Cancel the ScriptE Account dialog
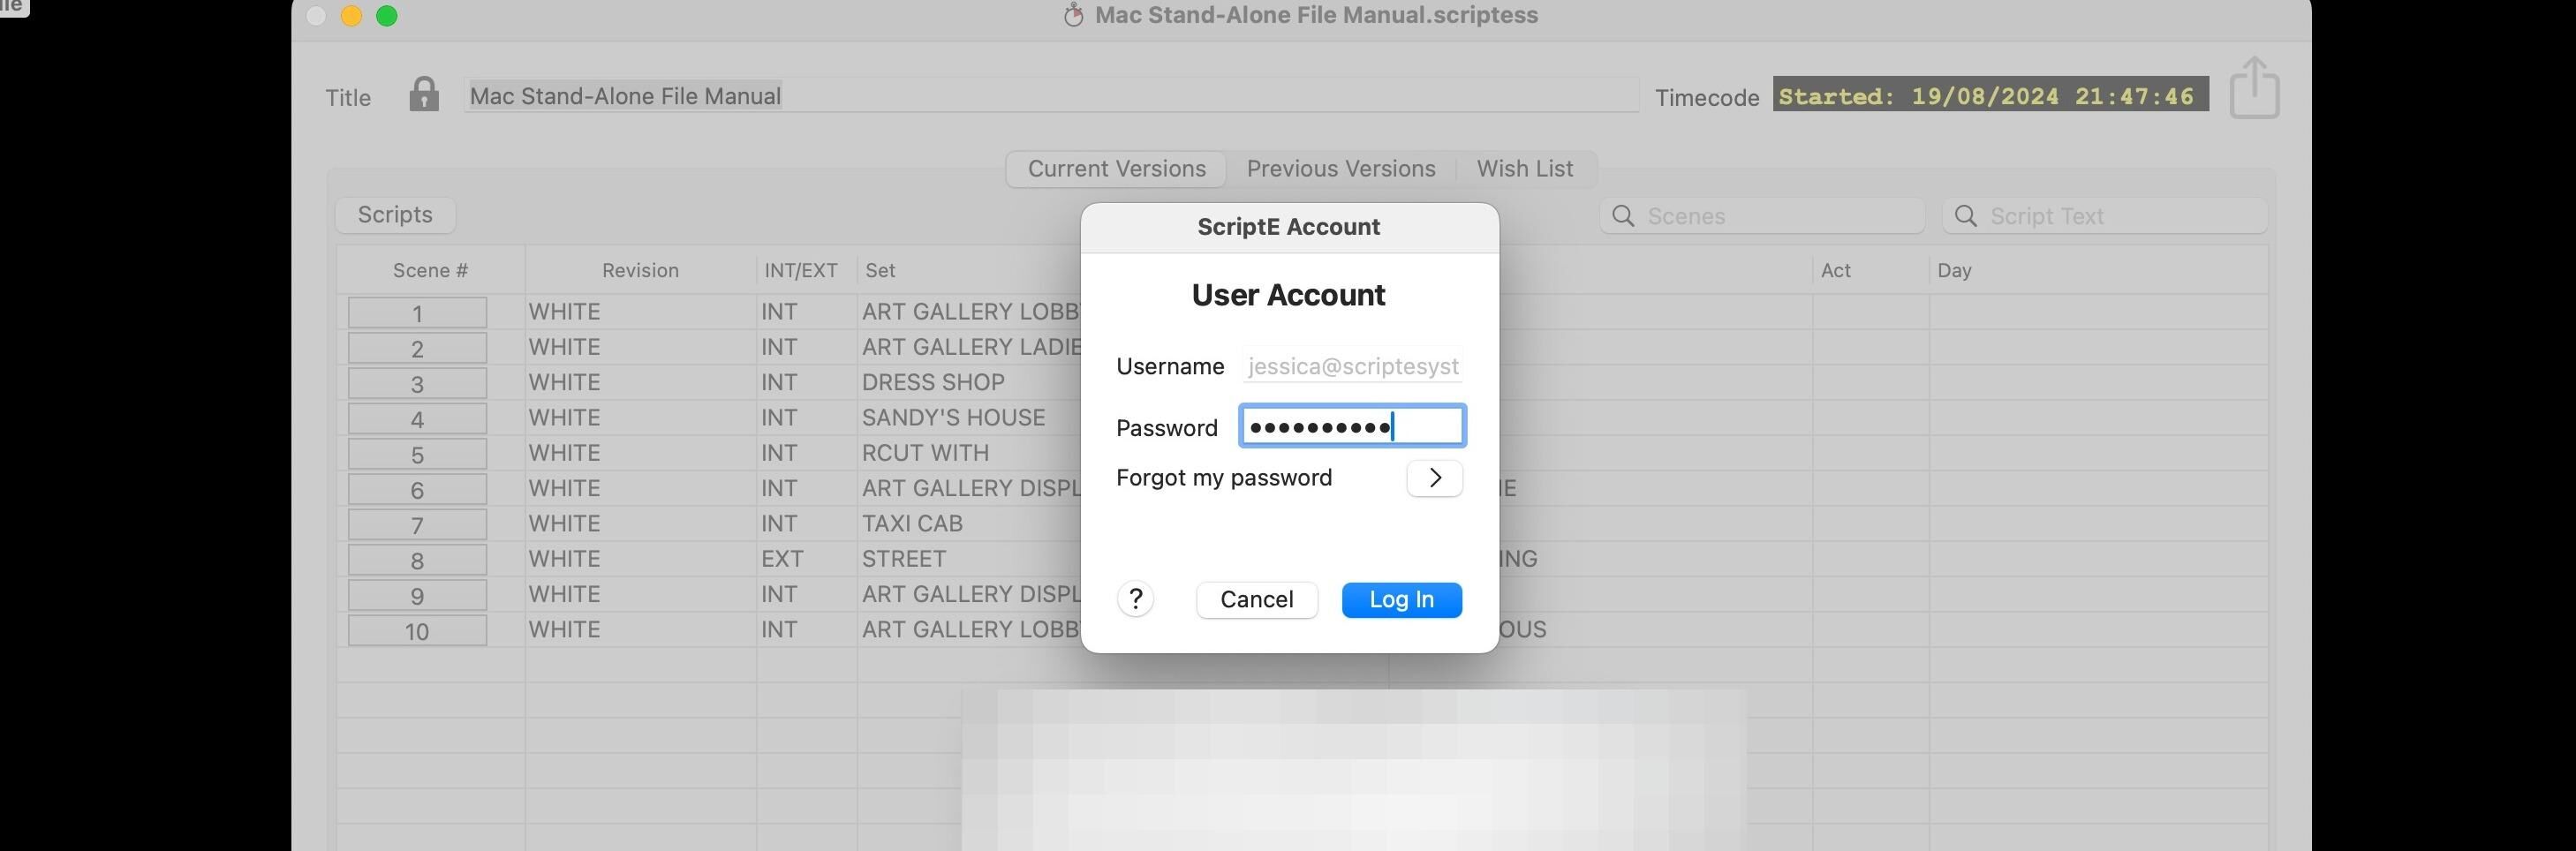The width and height of the screenshot is (2576, 851). pyautogui.click(x=1256, y=599)
